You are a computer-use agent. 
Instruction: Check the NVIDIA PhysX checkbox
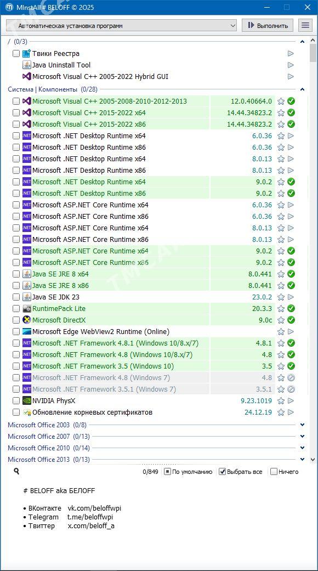[x=16, y=401]
